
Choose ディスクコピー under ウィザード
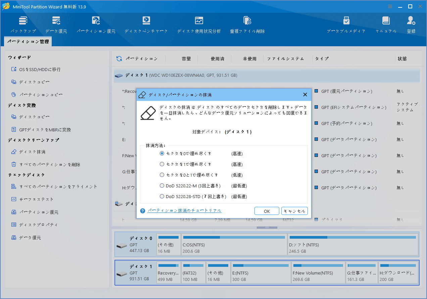(31, 82)
